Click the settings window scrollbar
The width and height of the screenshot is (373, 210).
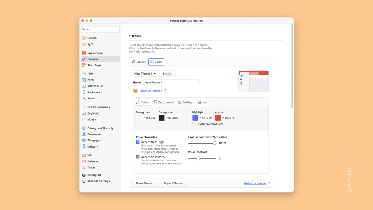[292, 66]
